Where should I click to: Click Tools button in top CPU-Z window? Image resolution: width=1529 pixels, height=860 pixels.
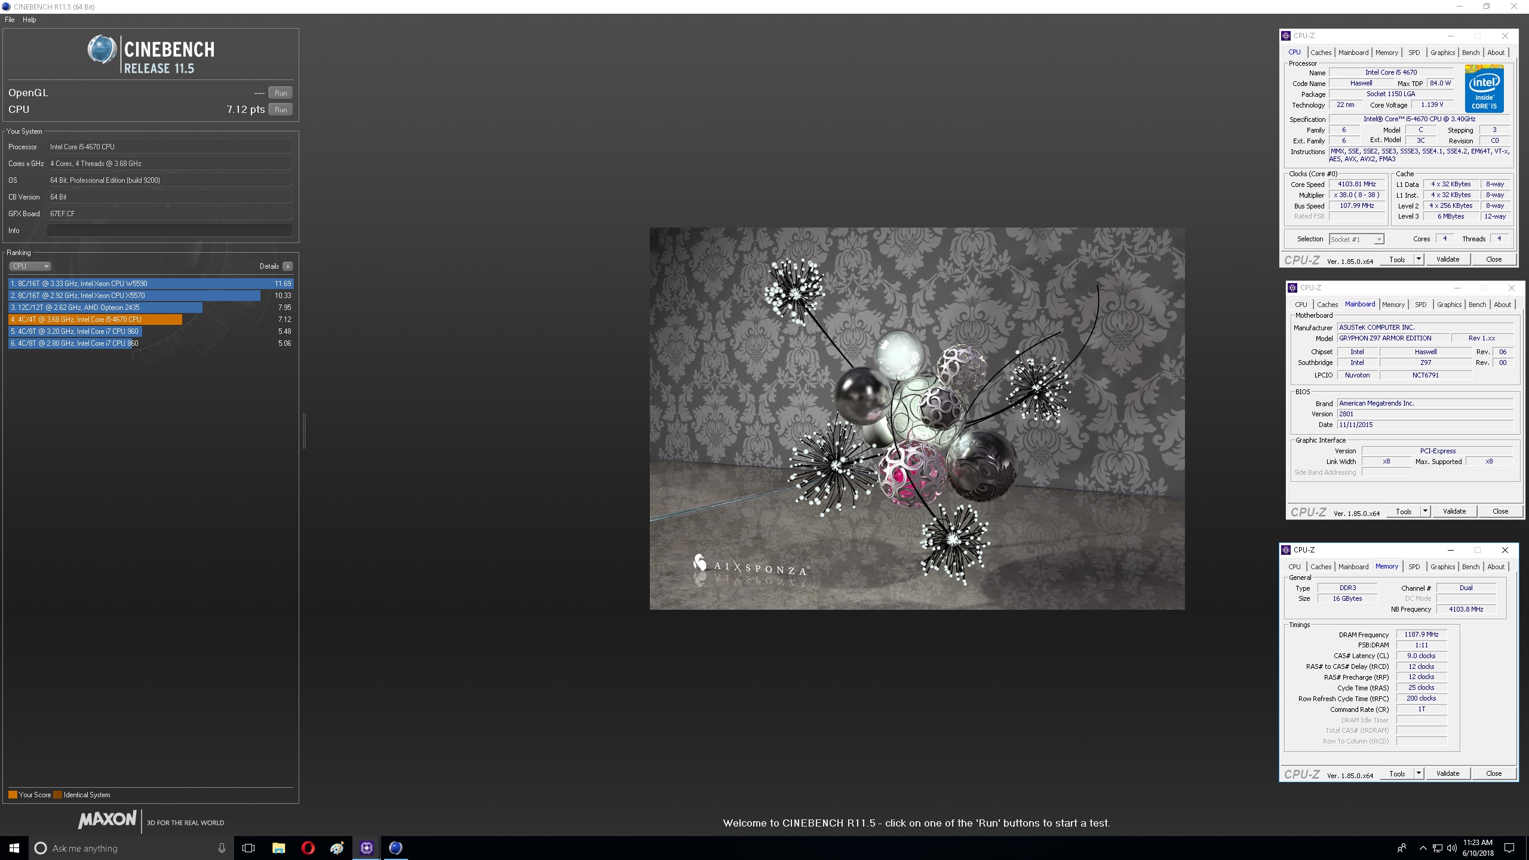(1397, 259)
